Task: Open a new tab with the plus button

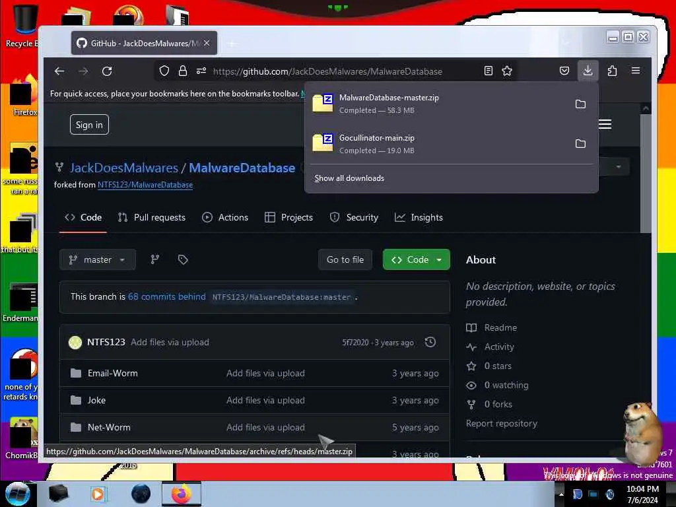Action: point(232,44)
